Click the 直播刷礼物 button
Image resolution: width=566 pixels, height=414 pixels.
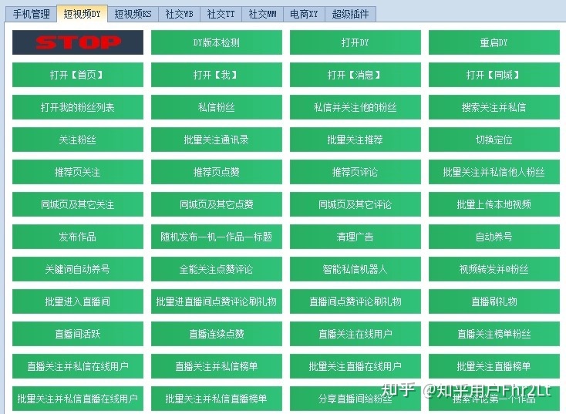pos(494,301)
